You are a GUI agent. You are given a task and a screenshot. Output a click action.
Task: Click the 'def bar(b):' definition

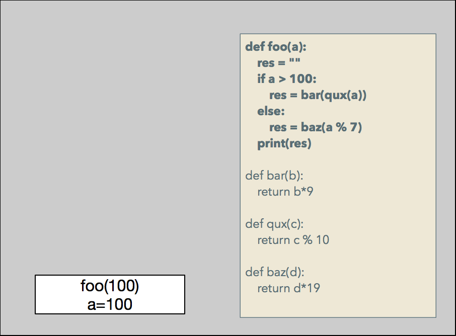point(274,176)
